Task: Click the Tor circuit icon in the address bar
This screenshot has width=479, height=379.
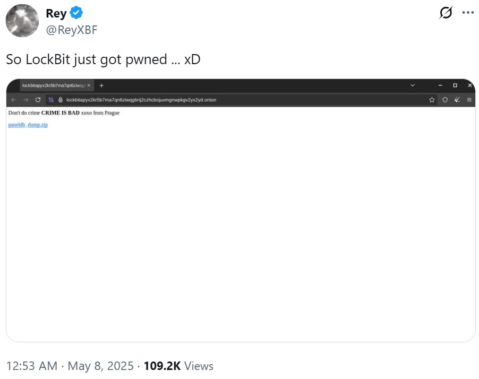Action: click(52, 100)
